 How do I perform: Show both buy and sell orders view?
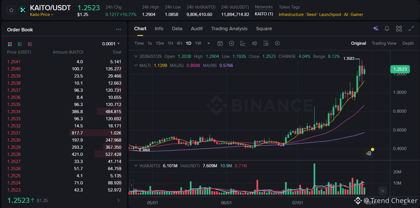(10, 44)
